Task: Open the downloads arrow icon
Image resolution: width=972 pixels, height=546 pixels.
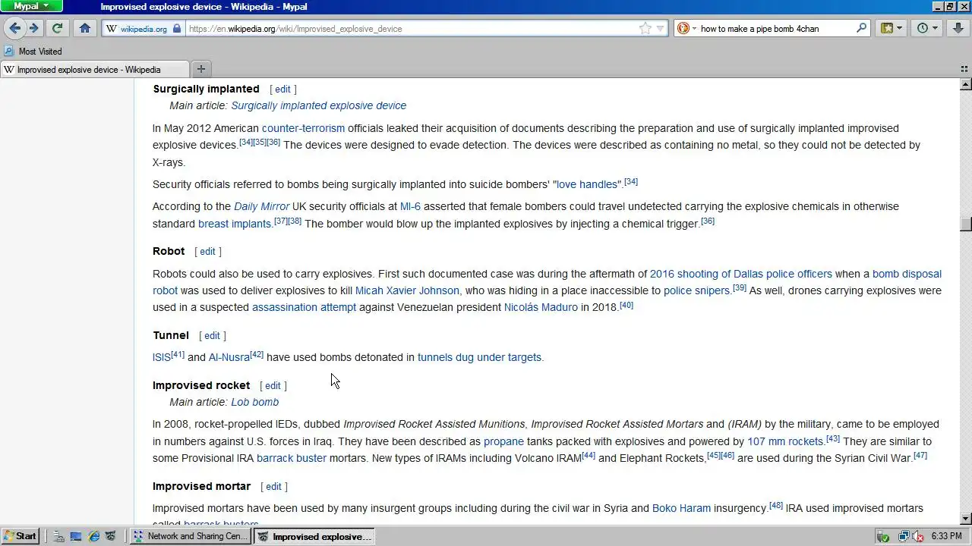Action: coord(958,28)
